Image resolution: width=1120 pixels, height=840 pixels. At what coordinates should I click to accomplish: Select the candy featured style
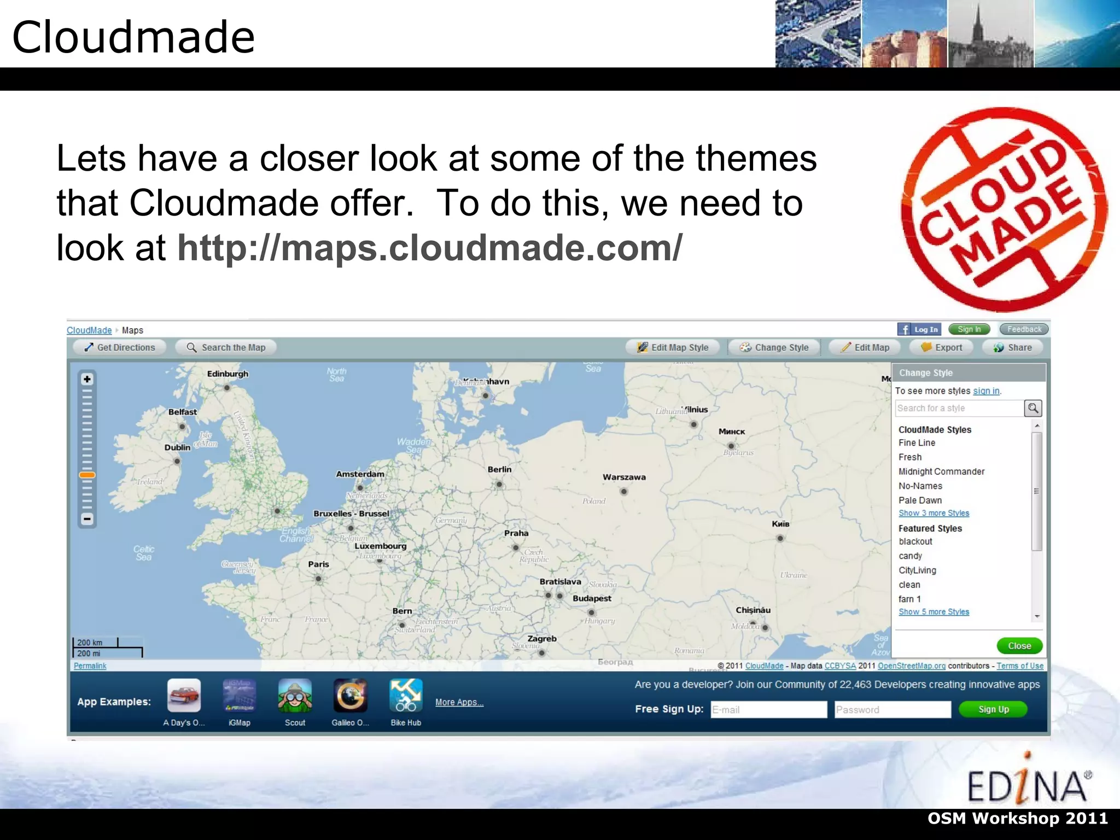[x=910, y=556]
